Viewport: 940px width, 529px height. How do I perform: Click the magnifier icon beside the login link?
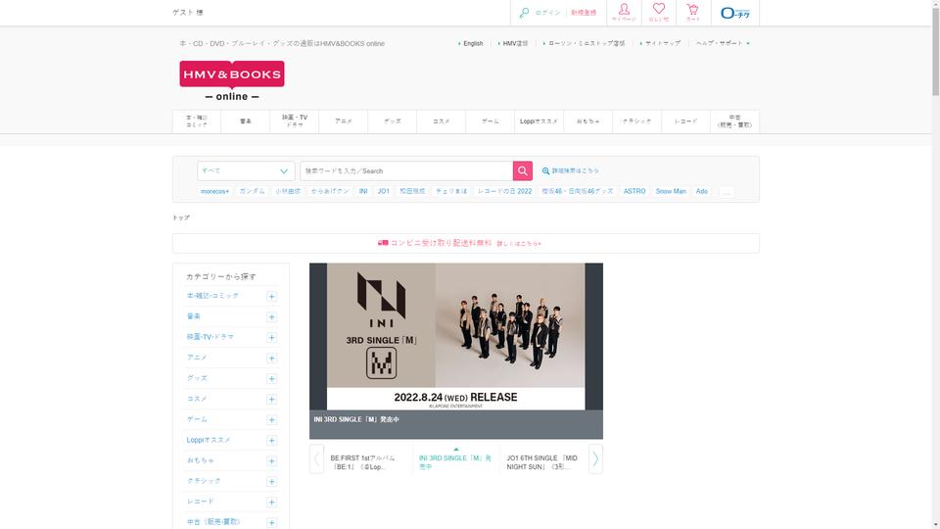click(524, 13)
